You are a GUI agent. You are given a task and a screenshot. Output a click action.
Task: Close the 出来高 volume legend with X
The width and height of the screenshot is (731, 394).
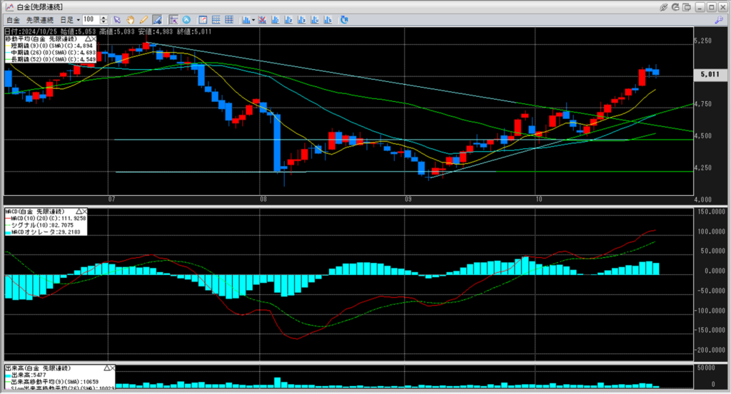pyautogui.click(x=112, y=367)
